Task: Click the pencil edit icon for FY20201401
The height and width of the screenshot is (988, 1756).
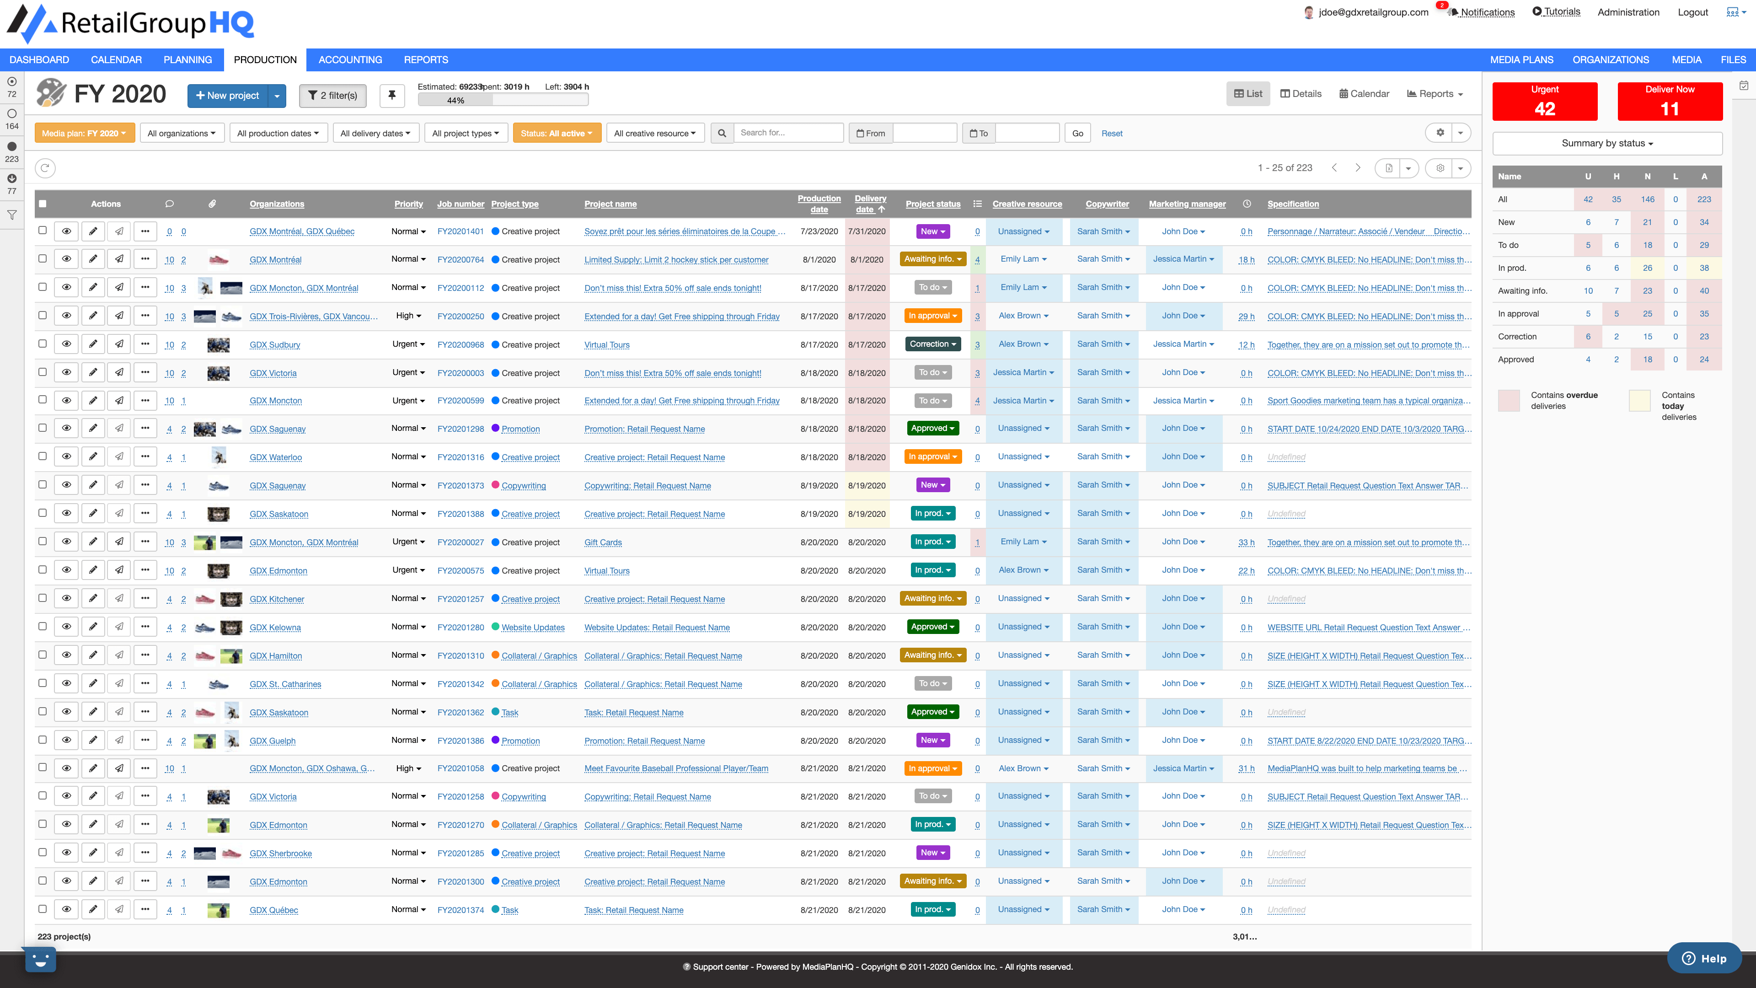Action: point(93,231)
